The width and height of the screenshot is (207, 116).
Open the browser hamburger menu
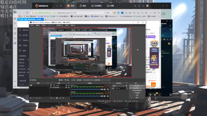click(146, 13)
